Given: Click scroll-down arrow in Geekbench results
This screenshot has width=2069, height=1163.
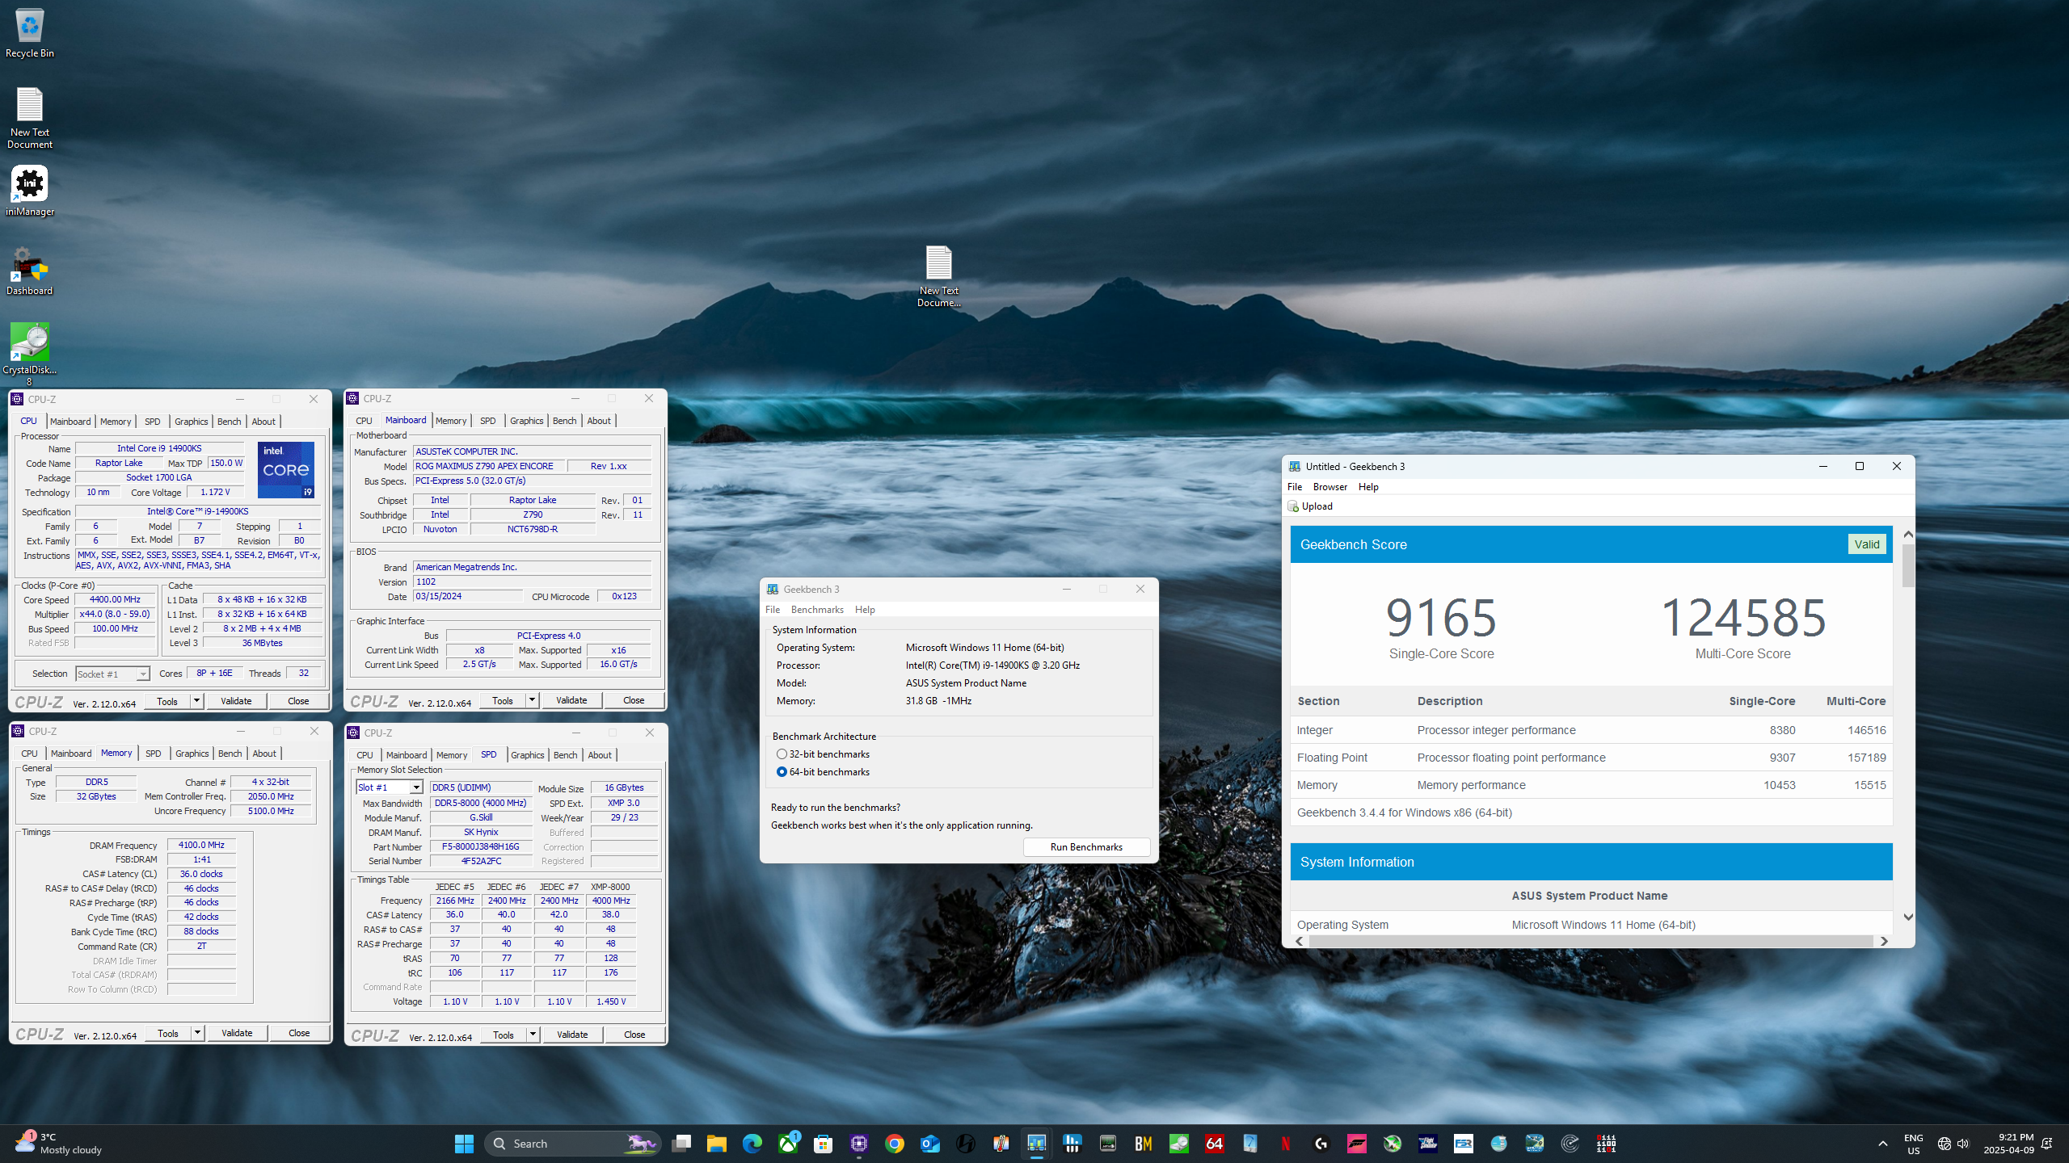Looking at the screenshot, I should [x=1908, y=917].
